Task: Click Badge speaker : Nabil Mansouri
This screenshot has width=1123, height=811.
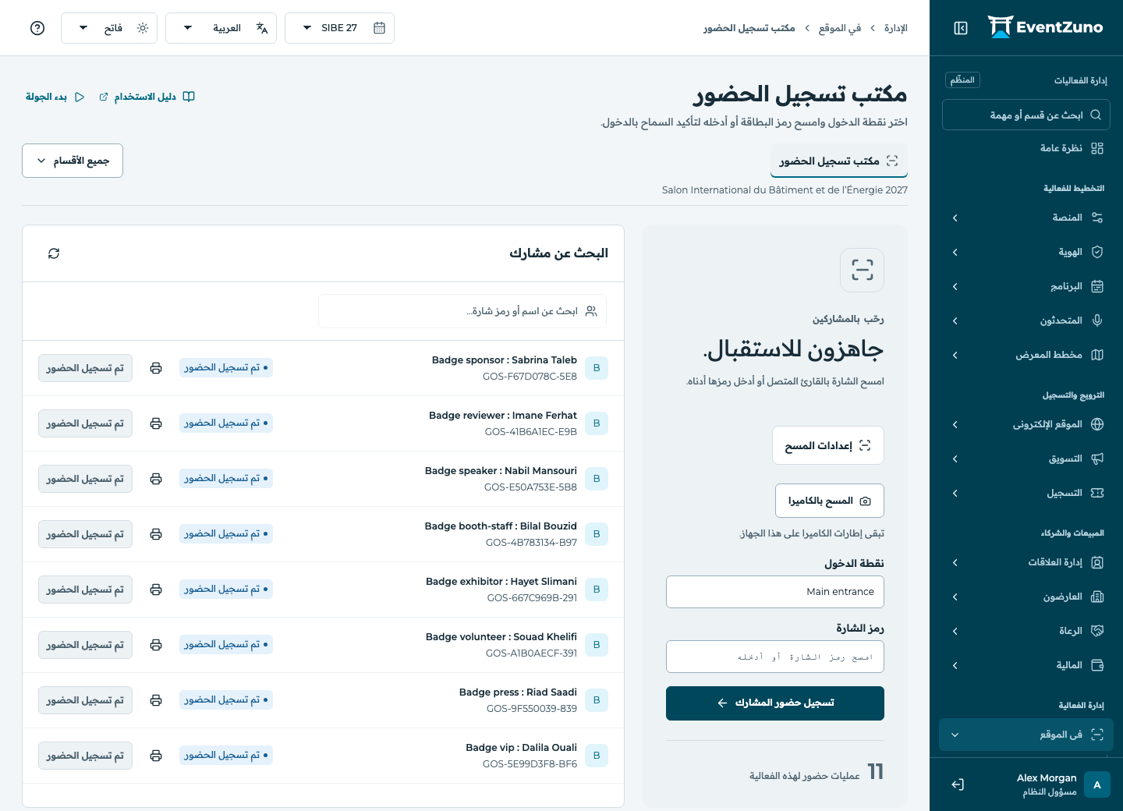Action: (501, 471)
